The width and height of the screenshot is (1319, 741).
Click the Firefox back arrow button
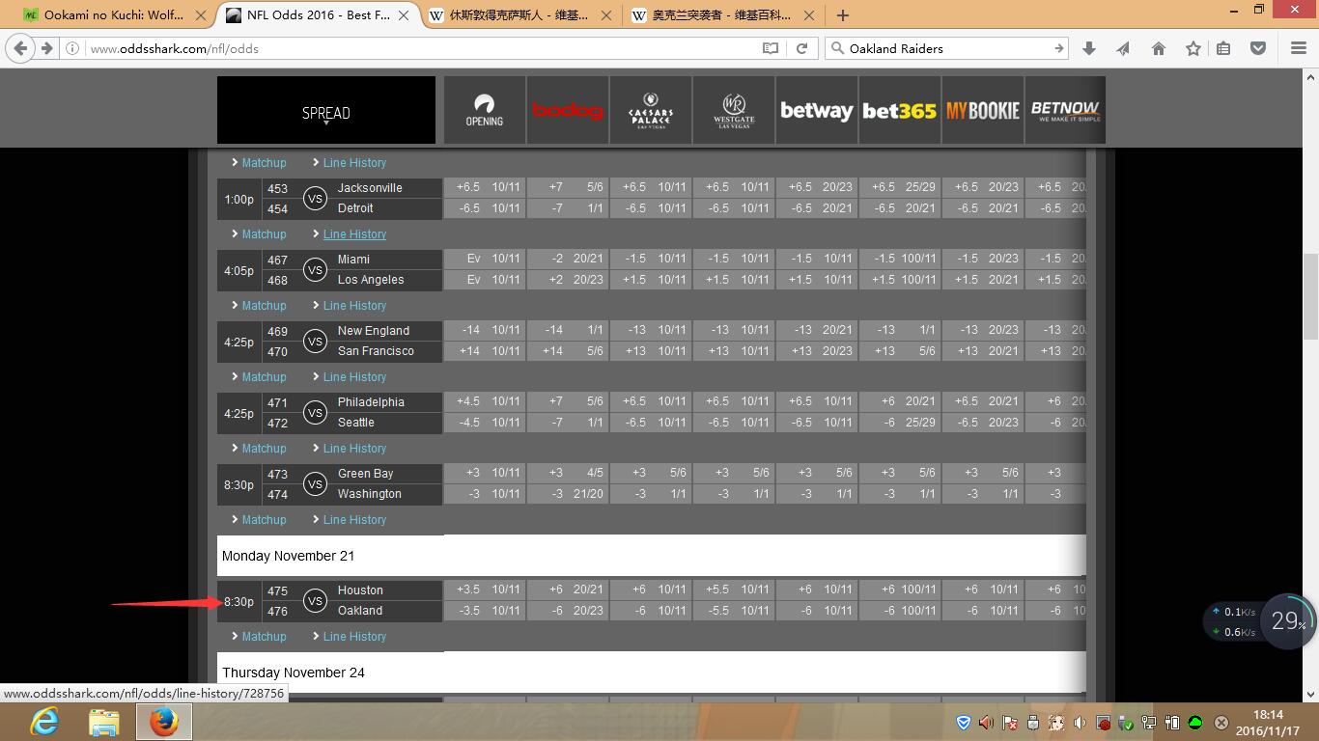pos(20,48)
